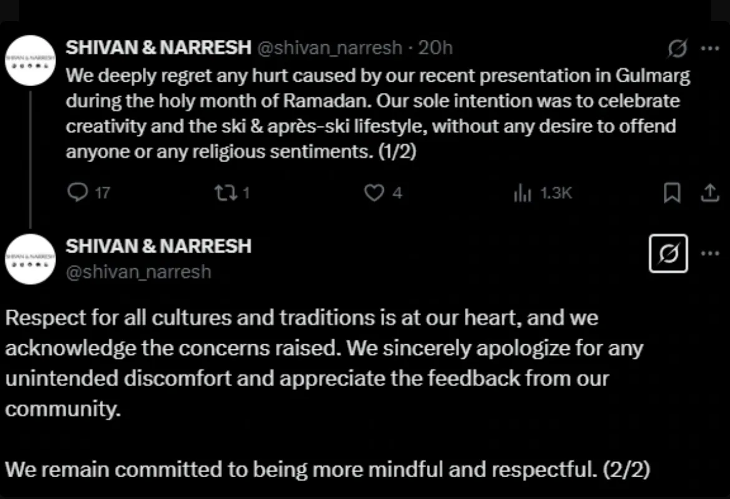Reply to the first Gulmarg apology tweet
The height and width of the screenshot is (499, 730).
77,193
